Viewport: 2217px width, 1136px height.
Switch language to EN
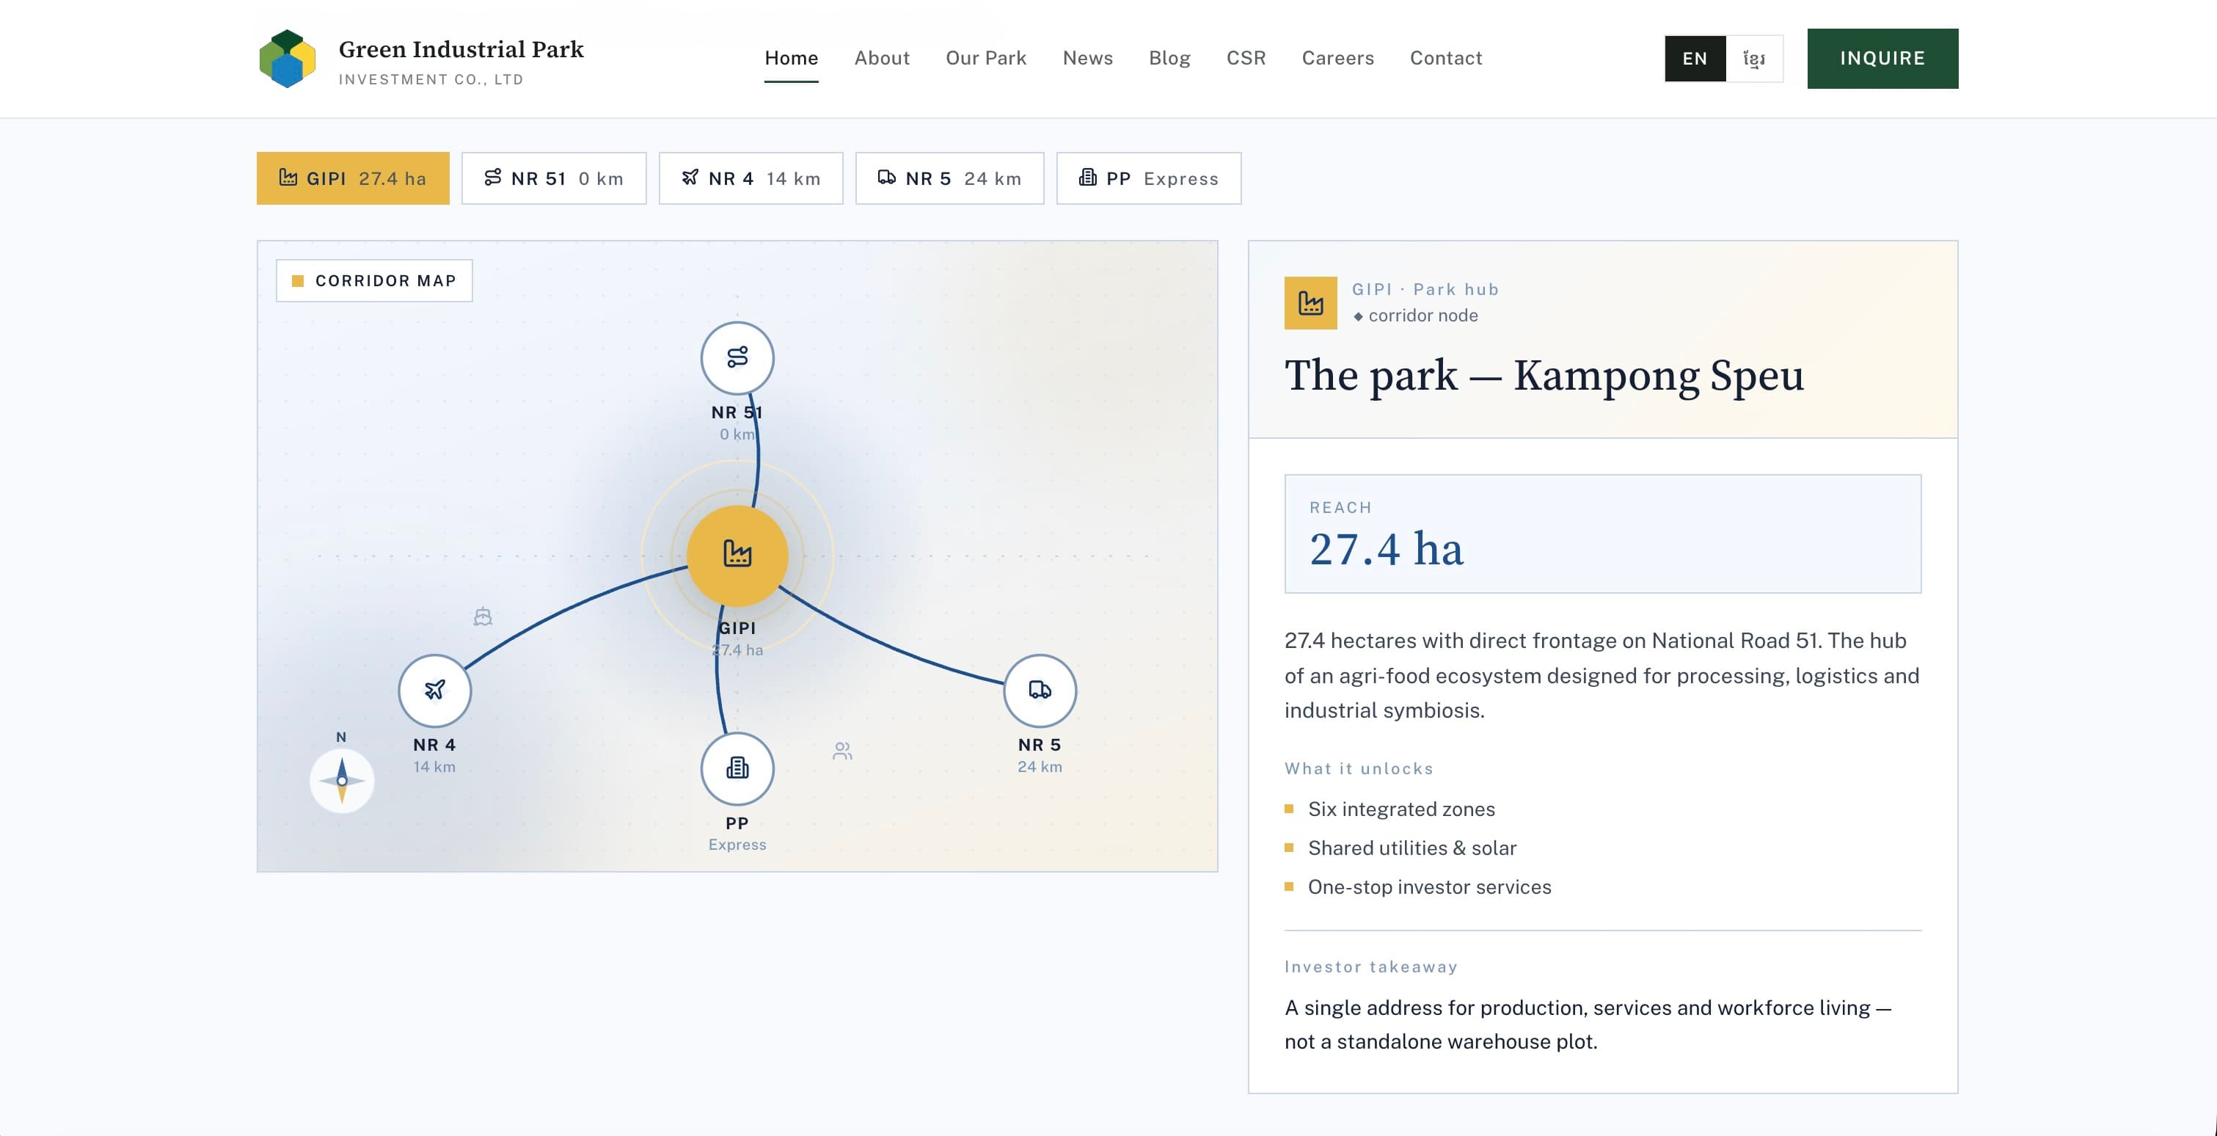pos(1695,59)
